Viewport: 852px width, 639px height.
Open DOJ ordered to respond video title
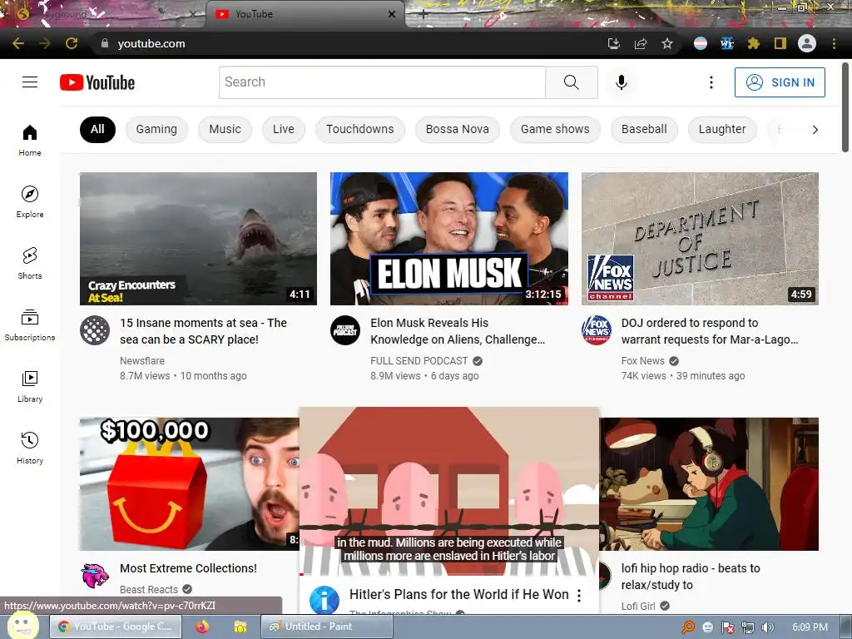click(x=710, y=331)
